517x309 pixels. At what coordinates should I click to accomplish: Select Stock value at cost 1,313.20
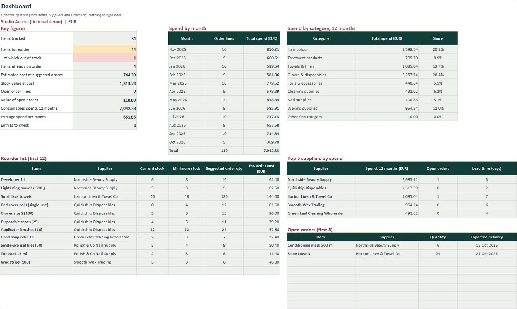pyautogui.click(x=105, y=83)
